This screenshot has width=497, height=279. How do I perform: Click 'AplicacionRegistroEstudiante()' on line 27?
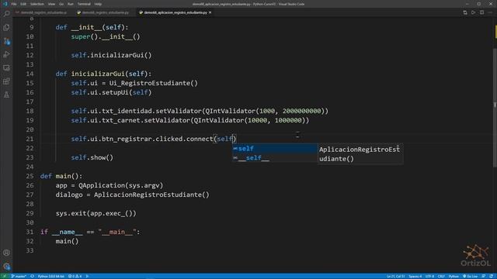151,195
